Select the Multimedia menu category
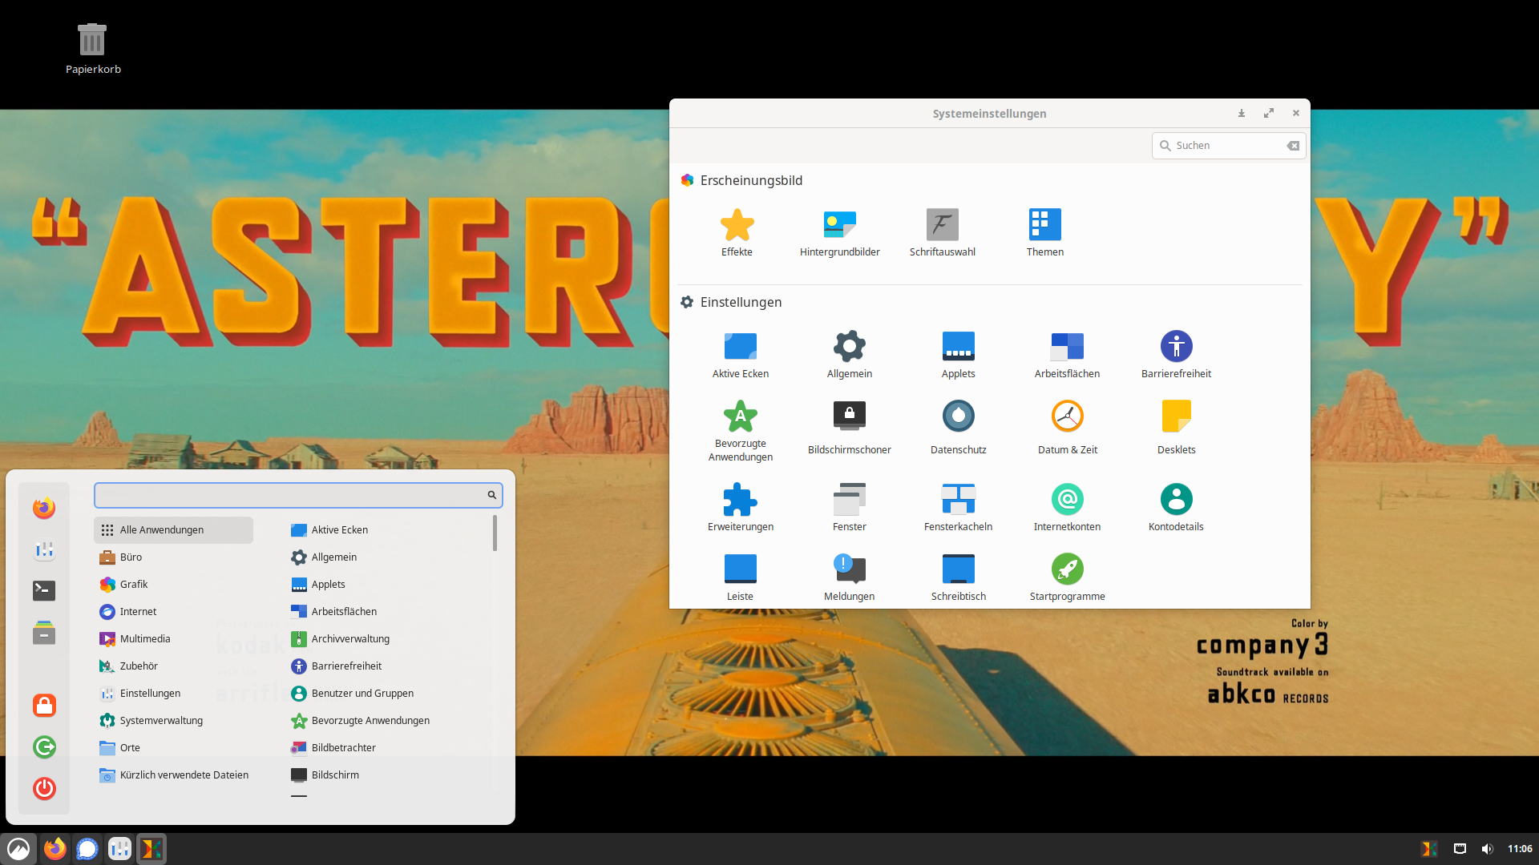The image size is (1539, 865). click(145, 639)
